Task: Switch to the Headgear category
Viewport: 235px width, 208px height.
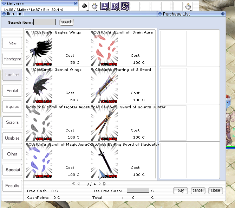Action: coord(12,59)
